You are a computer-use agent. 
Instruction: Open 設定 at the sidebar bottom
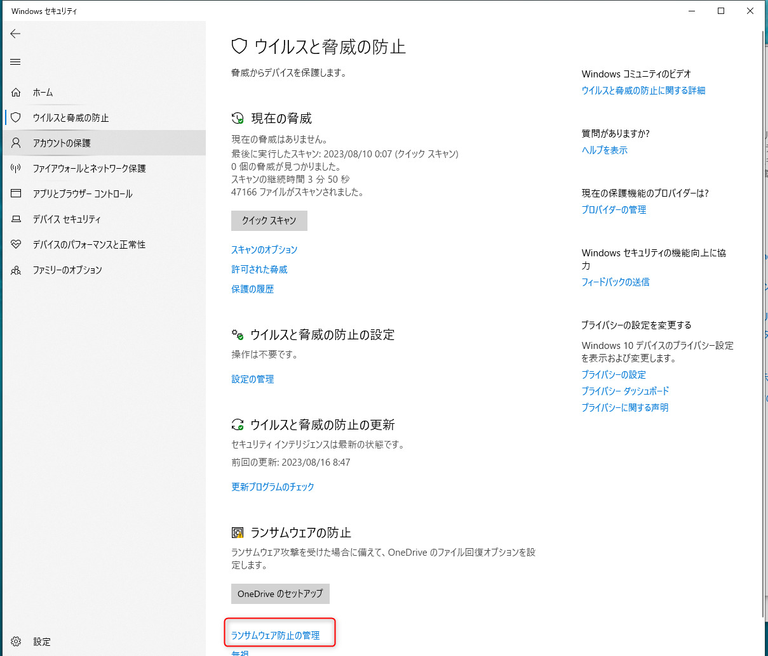(104, 641)
